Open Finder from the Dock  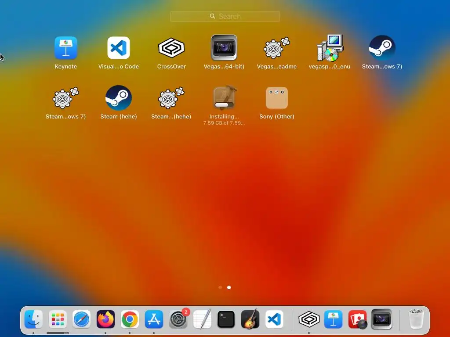click(33, 319)
